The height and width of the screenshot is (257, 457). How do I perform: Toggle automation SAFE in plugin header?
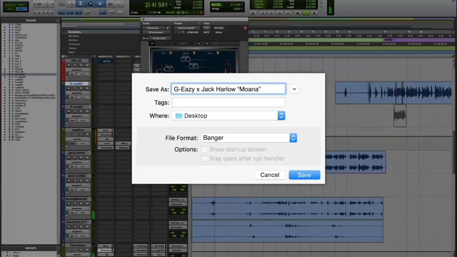[206, 32]
